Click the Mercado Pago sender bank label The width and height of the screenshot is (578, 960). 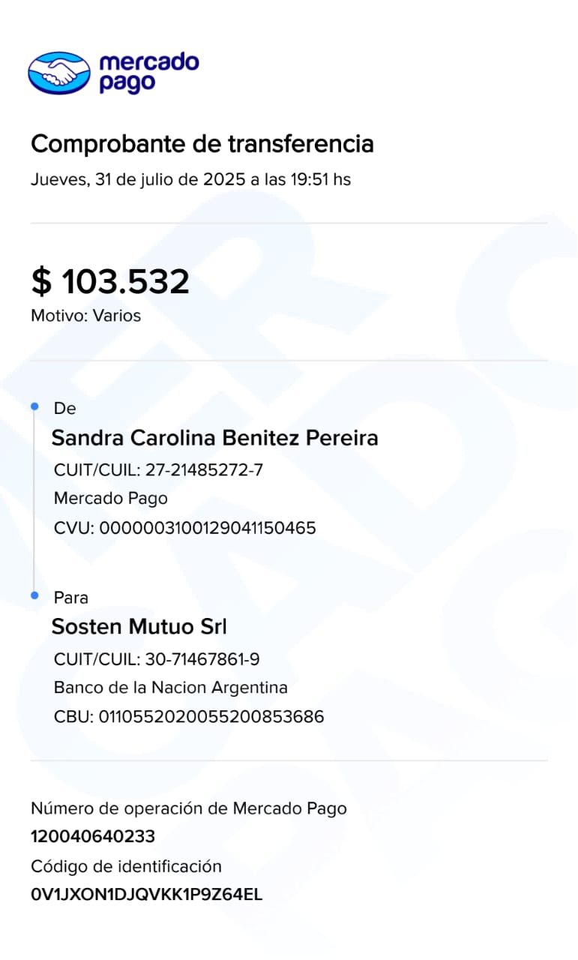[111, 498]
